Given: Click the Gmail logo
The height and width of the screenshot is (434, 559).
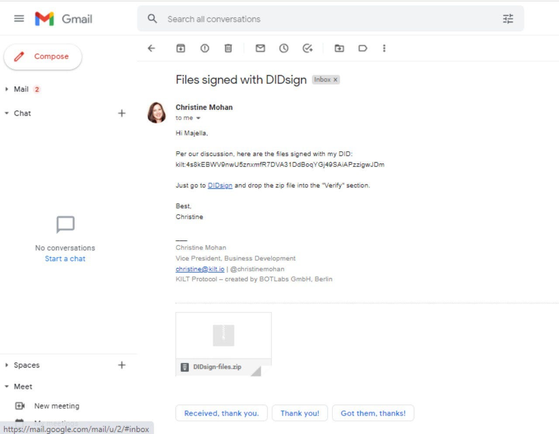Looking at the screenshot, I should (64, 19).
